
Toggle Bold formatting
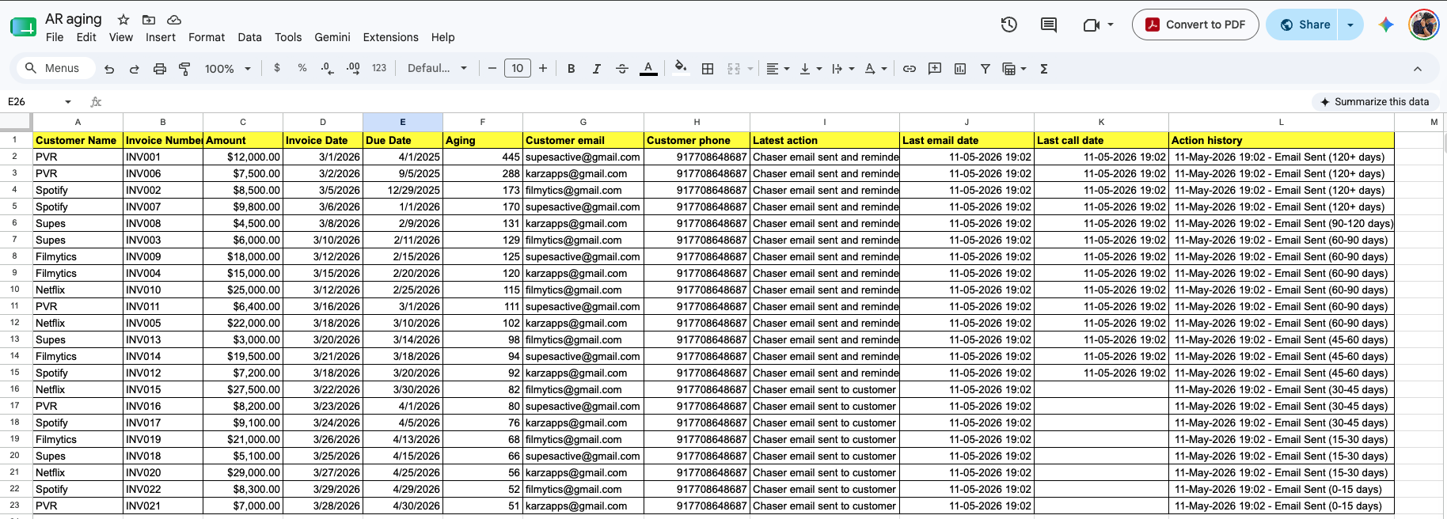pos(572,69)
